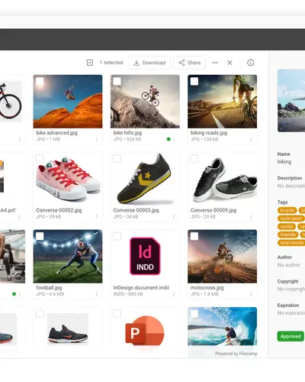Check the football.jpg checkbox
Image resolution: width=305 pixels, height=382 pixels.
40,236
